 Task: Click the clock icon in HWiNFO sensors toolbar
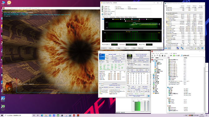pos(191,48)
